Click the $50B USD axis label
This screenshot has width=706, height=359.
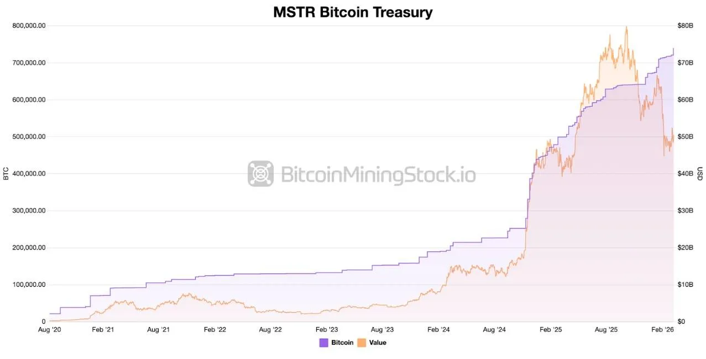(x=686, y=137)
